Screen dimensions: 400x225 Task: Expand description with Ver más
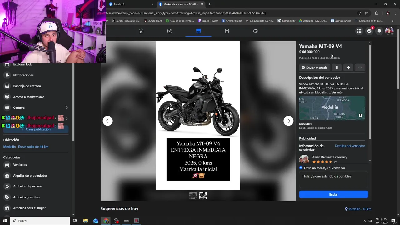tap(337, 92)
